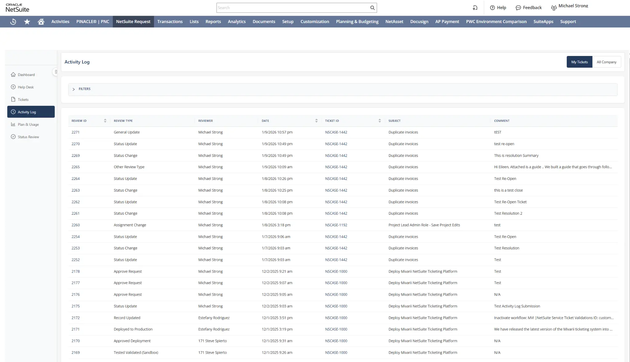Open the Planning & Budgeting menu
The width and height of the screenshot is (630, 362).
pyautogui.click(x=357, y=22)
